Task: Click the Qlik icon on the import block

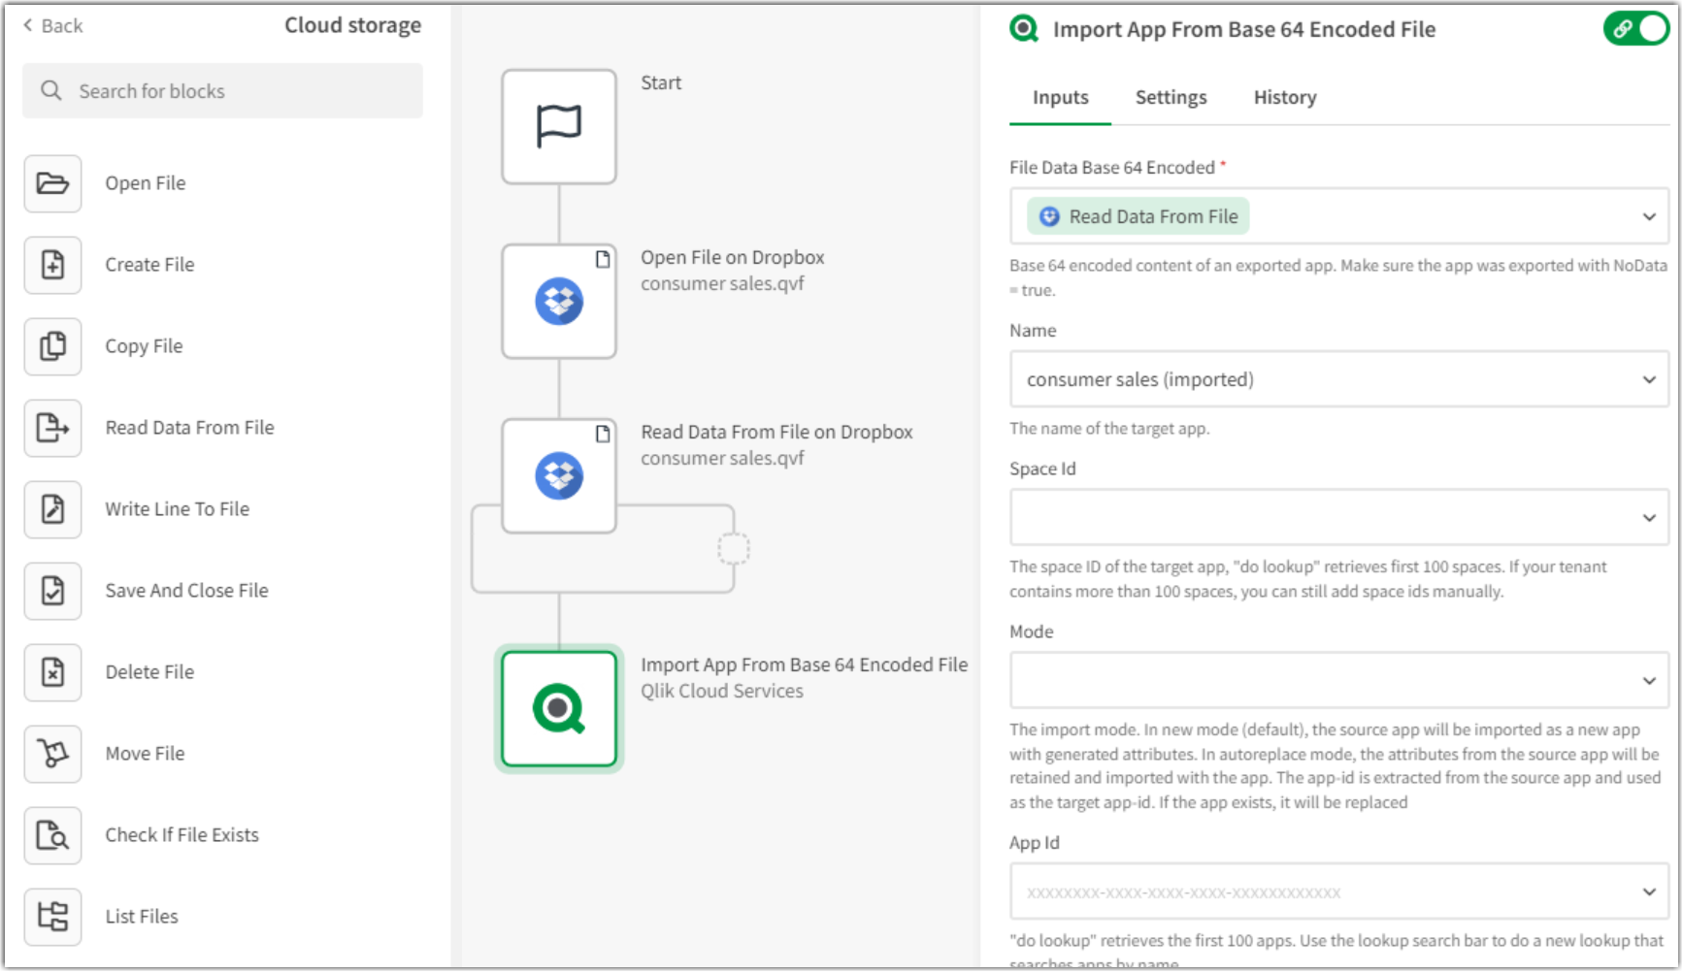Action: [x=558, y=708]
